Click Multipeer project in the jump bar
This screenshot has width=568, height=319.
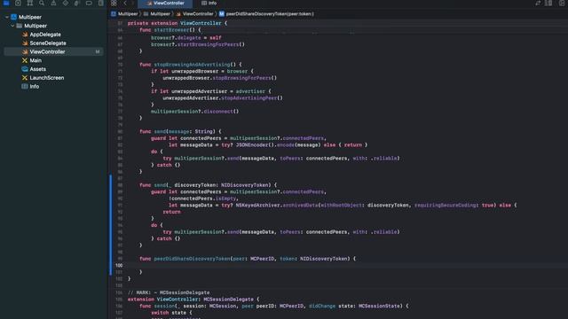(124, 14)
